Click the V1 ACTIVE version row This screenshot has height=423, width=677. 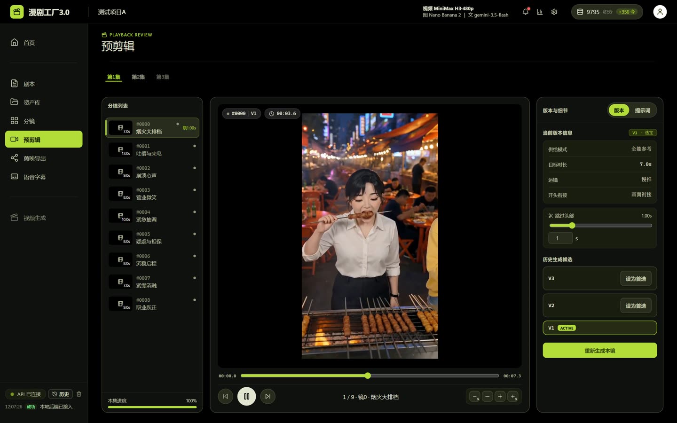pos(600,328)
